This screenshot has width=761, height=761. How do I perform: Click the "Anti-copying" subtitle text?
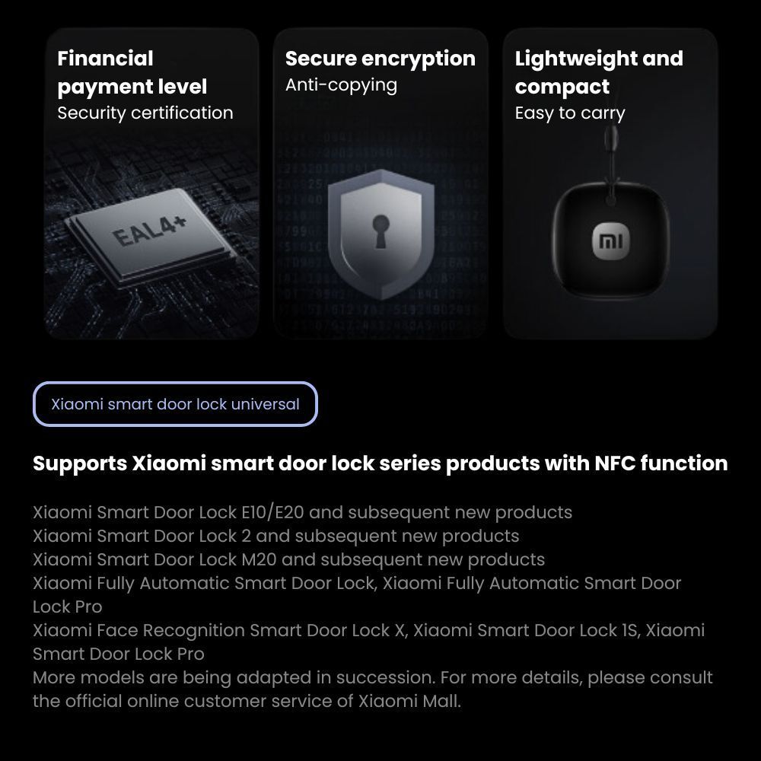pos(341,84)
